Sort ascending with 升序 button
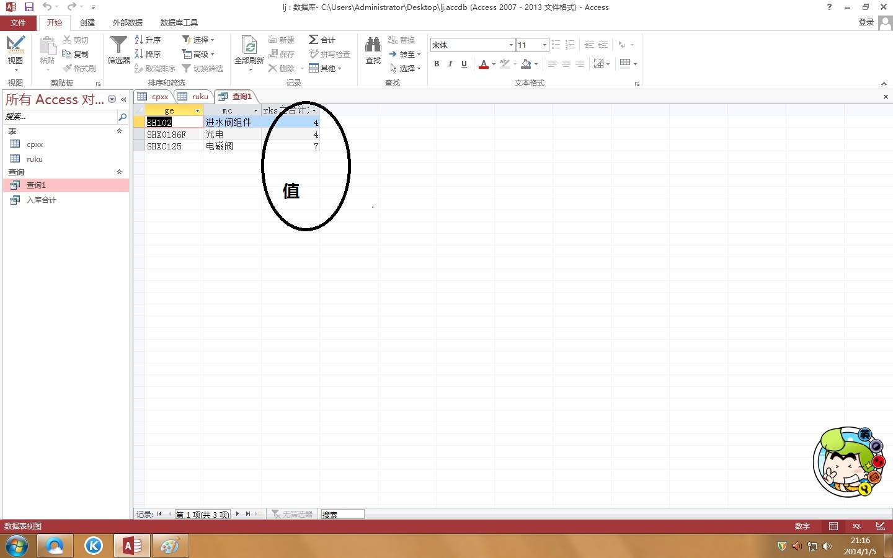 coord(148,40)
